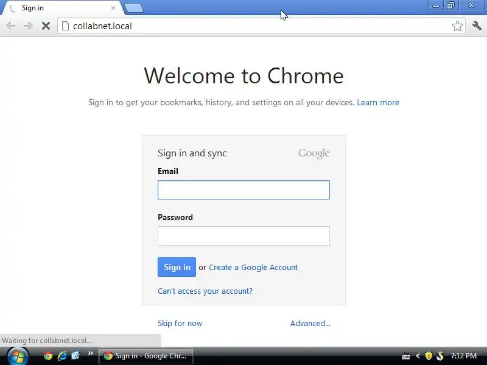Stop loading the page with X button
The height and width of the screenshot is (365, 487).
click(x=46, y=26)
